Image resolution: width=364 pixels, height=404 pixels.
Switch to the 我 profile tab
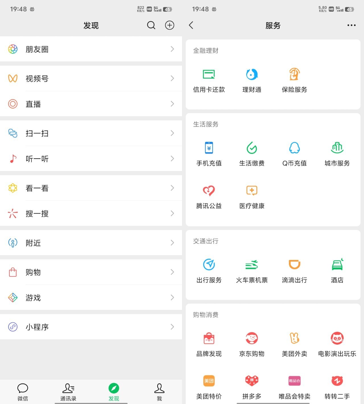[159, 392]
